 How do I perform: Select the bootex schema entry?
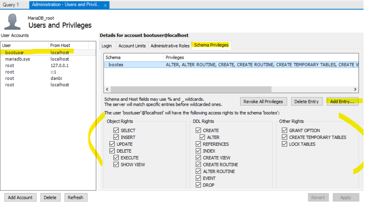click(x=231, y=64)
